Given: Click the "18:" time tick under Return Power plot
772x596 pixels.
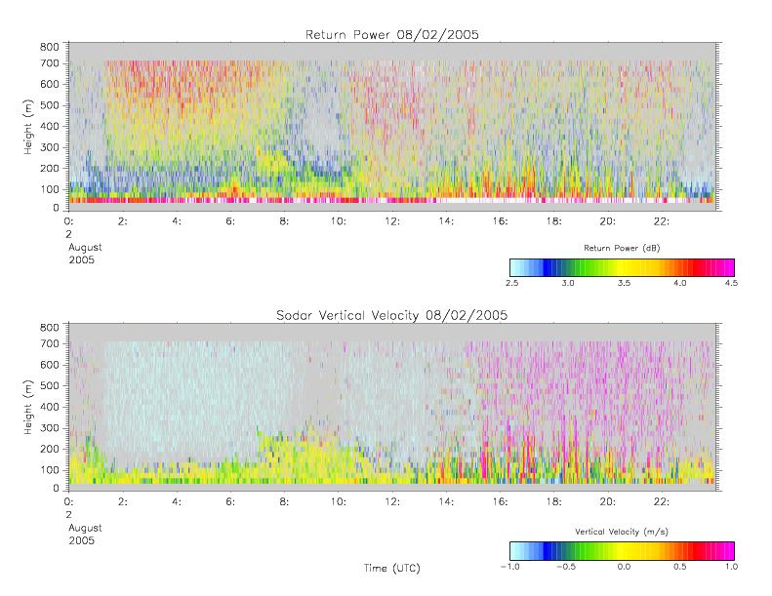Looking at the screenshot, I should coord(554,221).
